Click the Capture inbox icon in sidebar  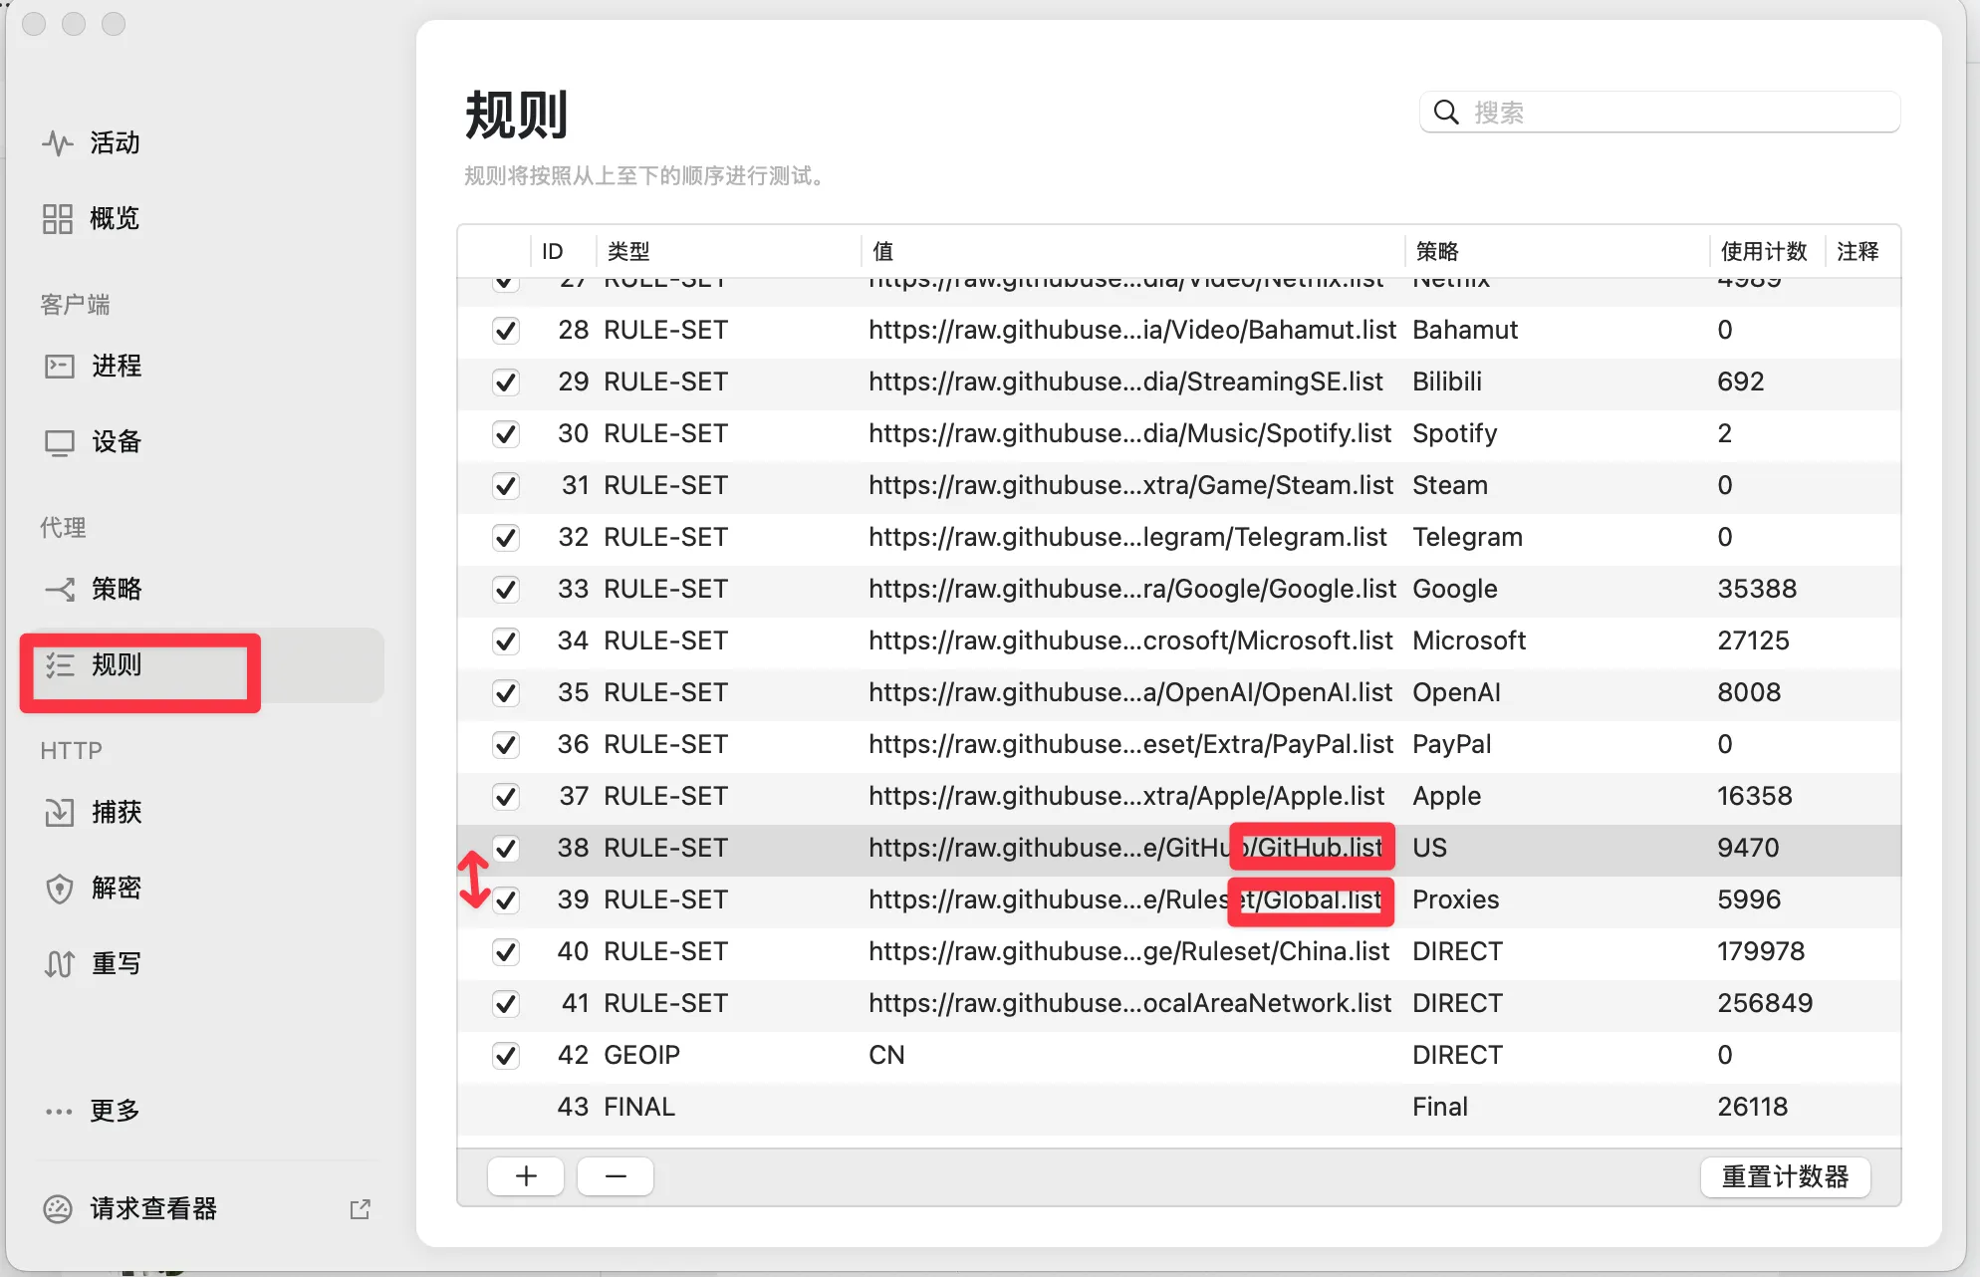[59, 813]
